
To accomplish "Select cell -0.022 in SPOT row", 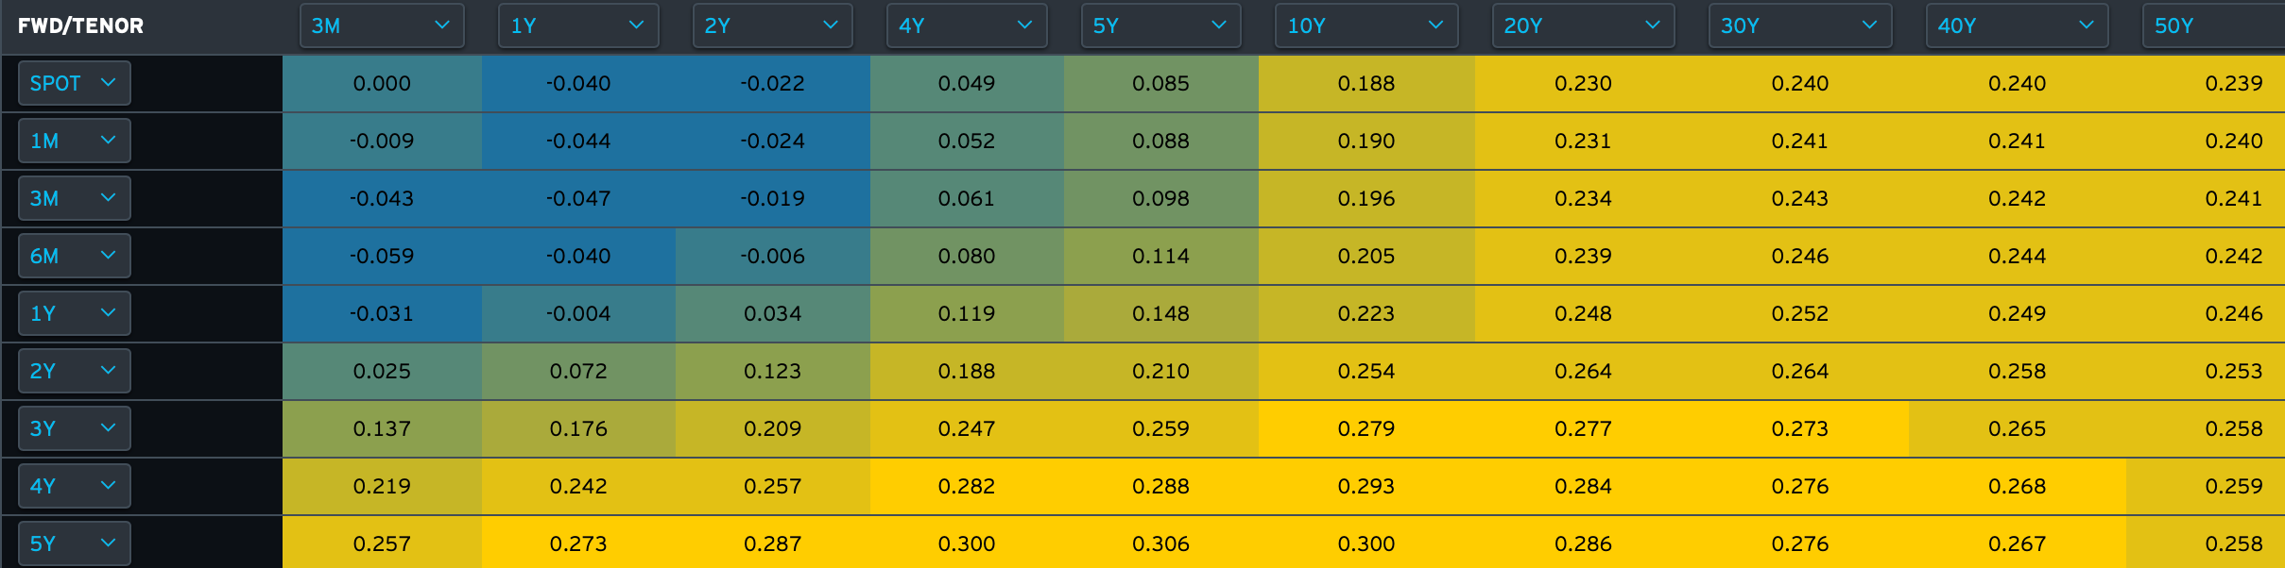I will click(773, 83).
